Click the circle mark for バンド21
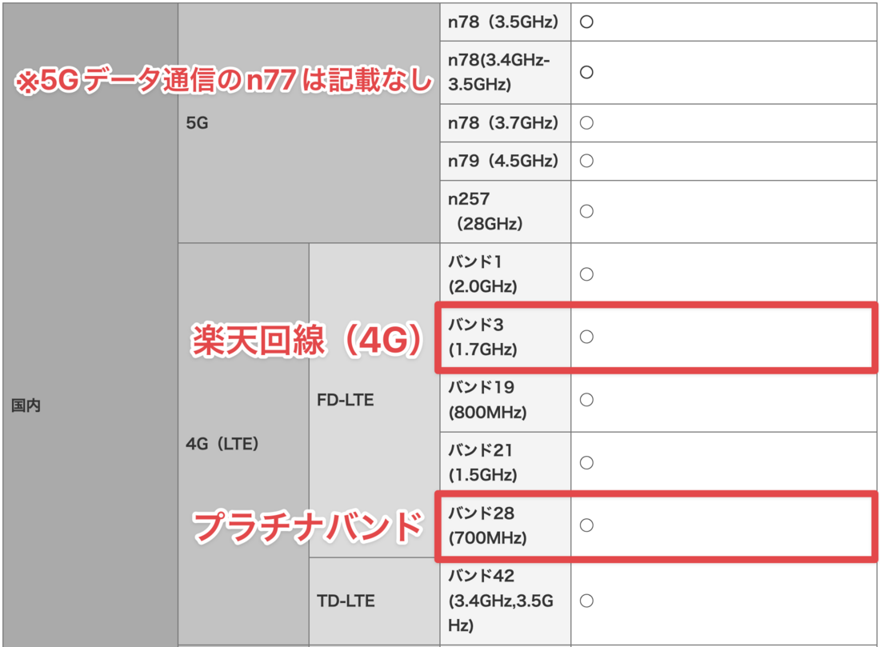Image resolution: width=880 pixels, height=647 pixels. tap(586, 463)
